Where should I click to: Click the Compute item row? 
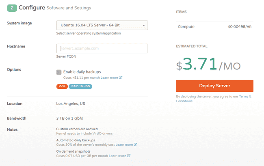pyautogui.click(x=214, y=27)
